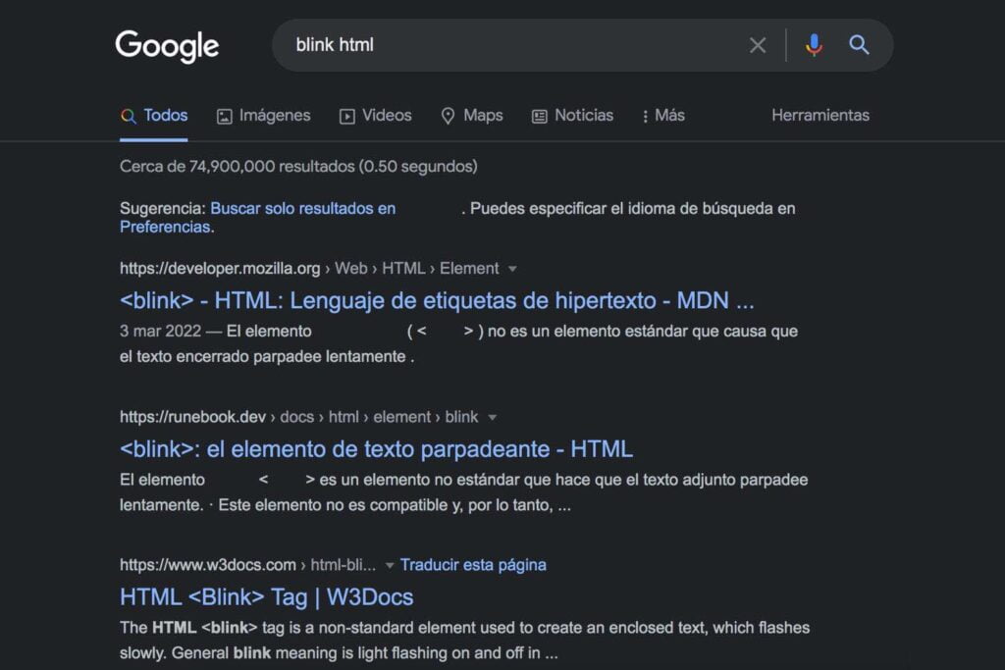Click the runebook.dev URL breadcrumb
Viewport: 1005px width, 670px height.
coord(298,417)
